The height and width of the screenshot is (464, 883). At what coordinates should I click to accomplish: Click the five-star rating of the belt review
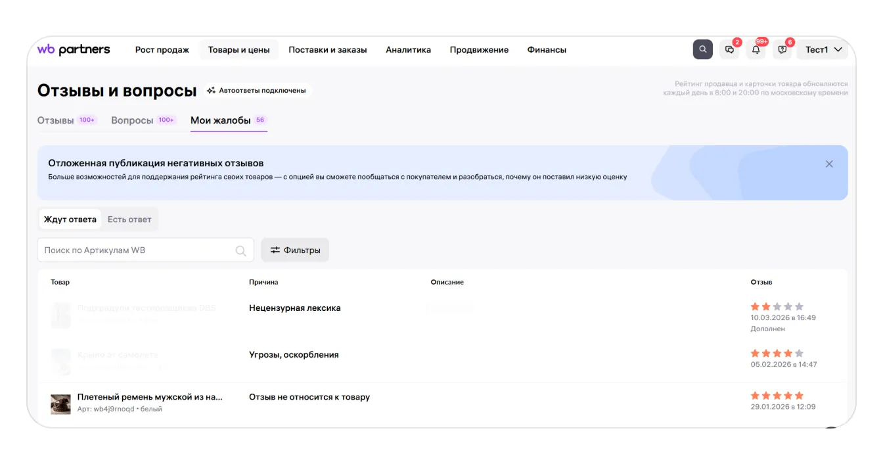coord(777,396)
